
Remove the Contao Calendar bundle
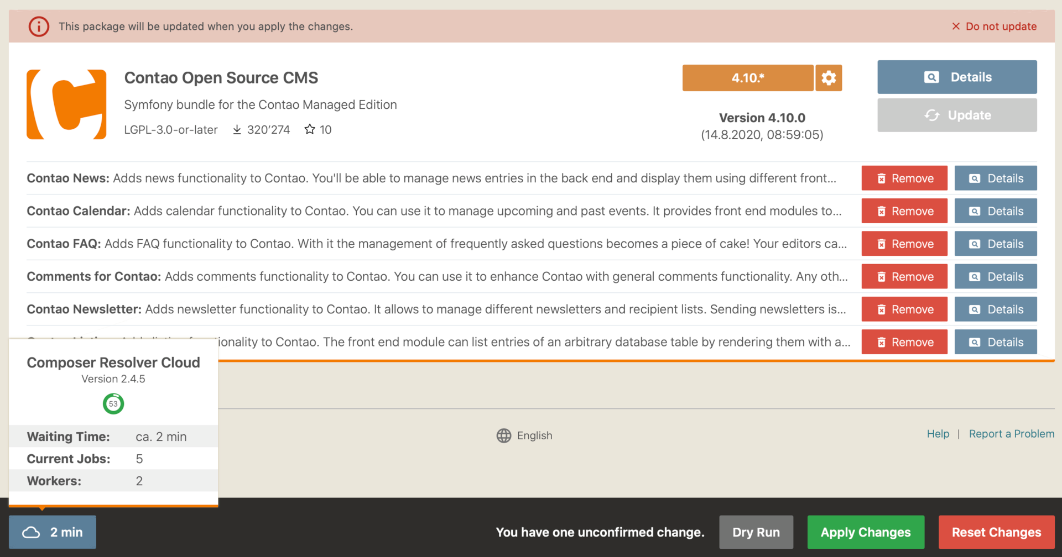click(x=904, y=211)
